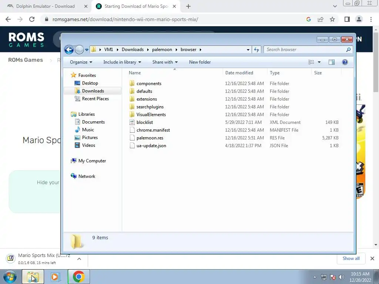Click the Explorer Help question-mark icon
This screenshot has width=379, height=284.
pyautogui.click(x=345, y=62)
